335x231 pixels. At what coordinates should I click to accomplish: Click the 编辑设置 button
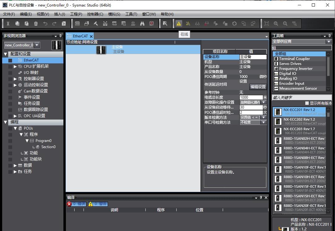[x=258, y=87]
